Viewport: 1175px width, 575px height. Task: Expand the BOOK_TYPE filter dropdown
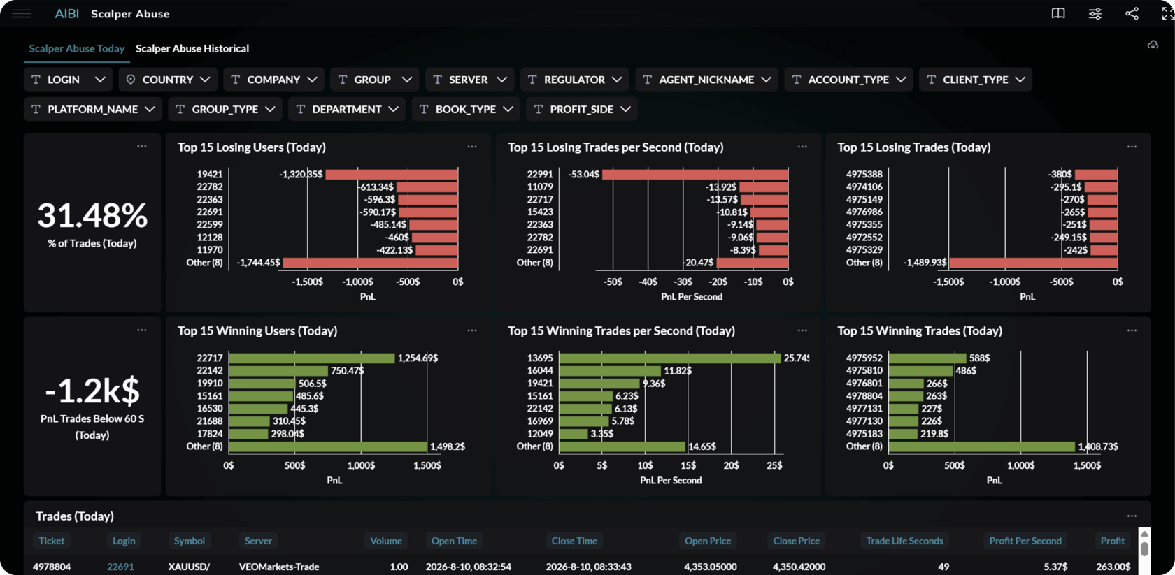click(x=466, y=109)
